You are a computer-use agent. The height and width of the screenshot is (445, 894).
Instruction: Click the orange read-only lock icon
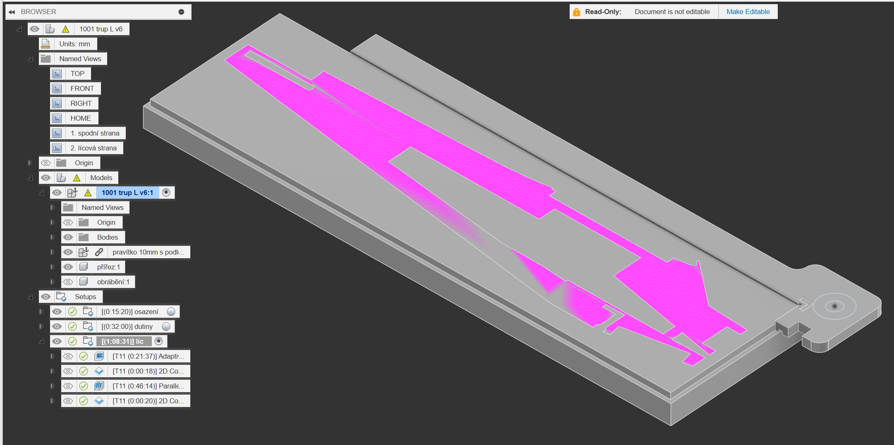tap(576, 12)
